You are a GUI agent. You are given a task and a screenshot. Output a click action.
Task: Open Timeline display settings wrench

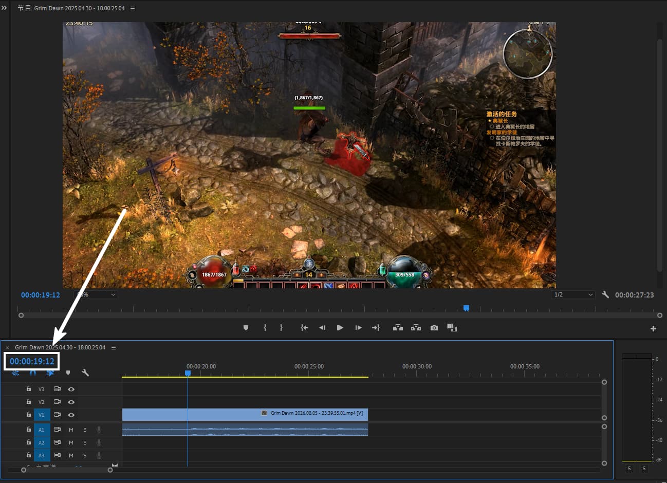coord(85,373)
